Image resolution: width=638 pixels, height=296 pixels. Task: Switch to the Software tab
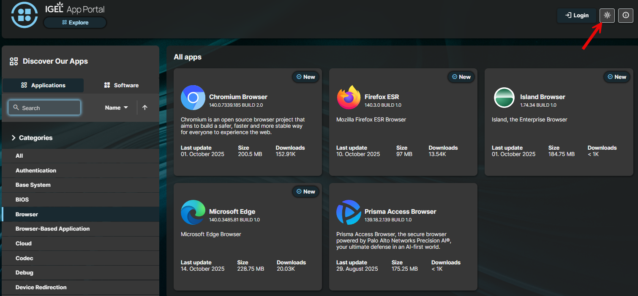point(121,85)
